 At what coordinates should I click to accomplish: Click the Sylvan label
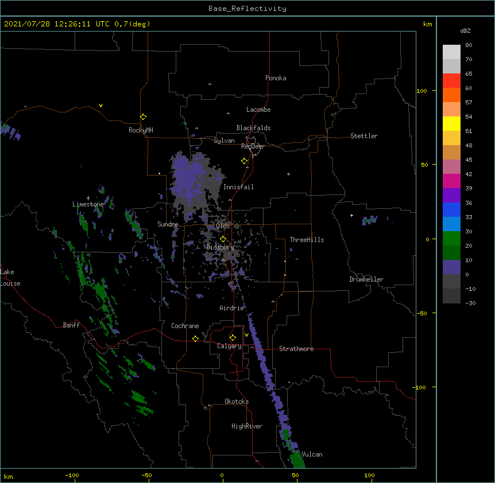(224, 141)
